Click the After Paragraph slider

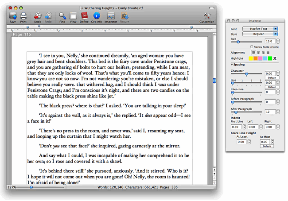coord(246,112)
